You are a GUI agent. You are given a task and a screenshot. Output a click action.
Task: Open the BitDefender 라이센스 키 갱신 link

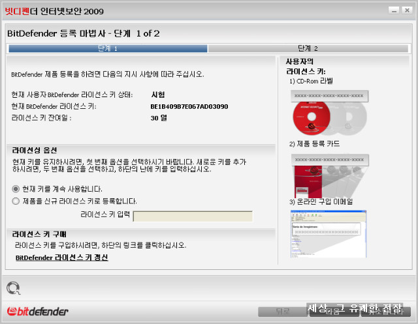[x=61, y=258]
